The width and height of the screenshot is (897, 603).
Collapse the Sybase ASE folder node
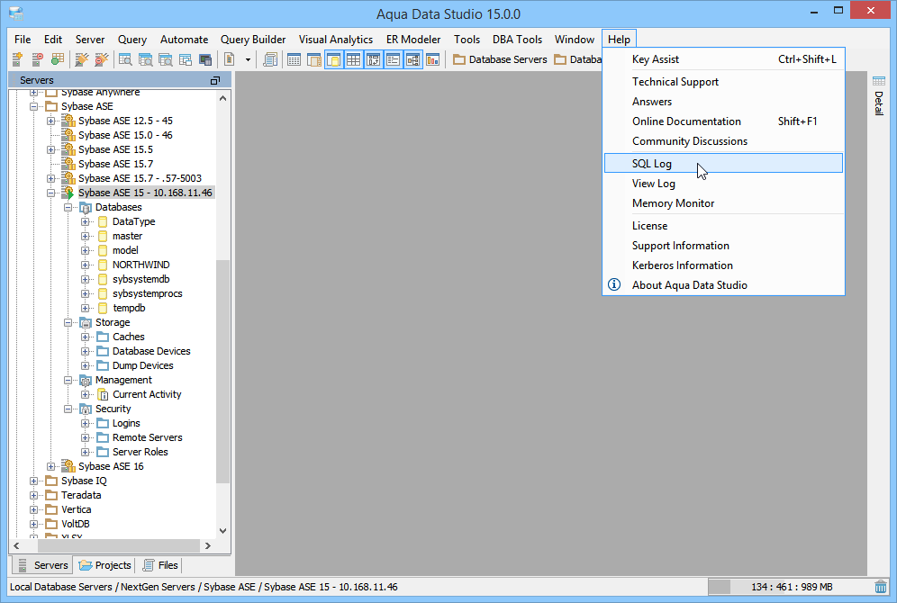33,106
